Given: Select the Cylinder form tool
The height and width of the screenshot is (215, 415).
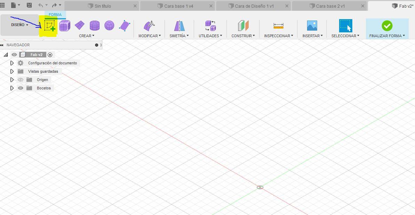Looking at the screenshot, I should click(94, 26).
